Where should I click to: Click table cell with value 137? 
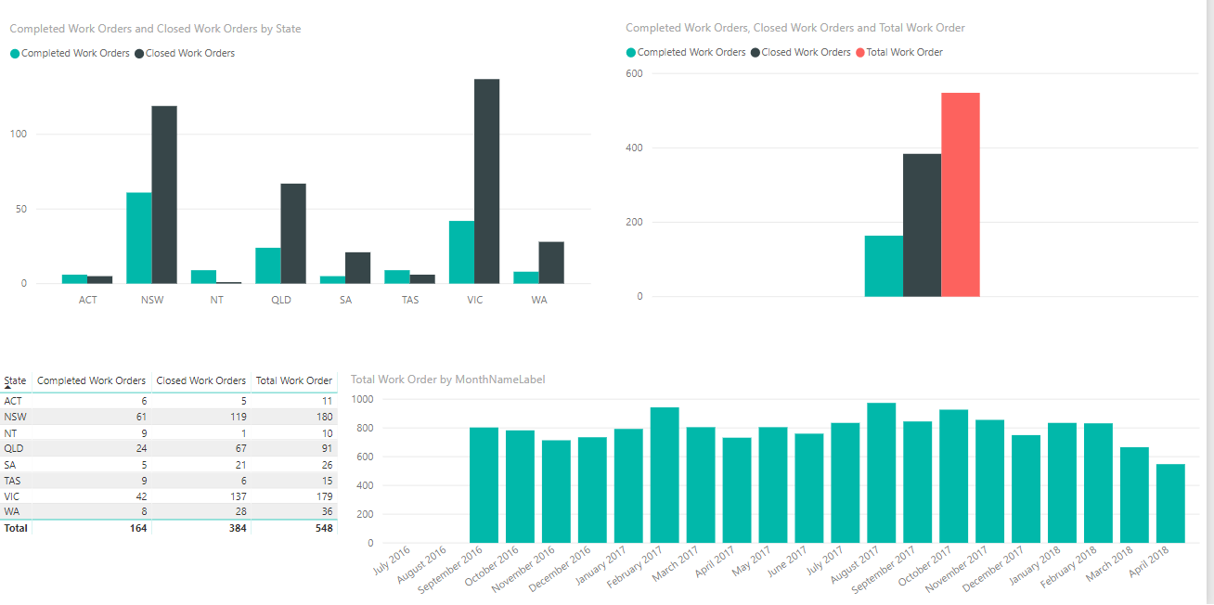[x=238, y=496]
